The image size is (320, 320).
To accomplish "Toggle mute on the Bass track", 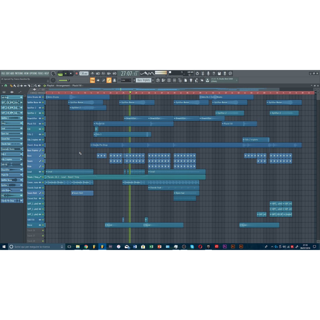I will pos(43,156).
